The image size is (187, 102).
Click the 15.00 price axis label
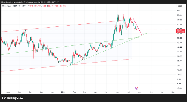[180, 70]
